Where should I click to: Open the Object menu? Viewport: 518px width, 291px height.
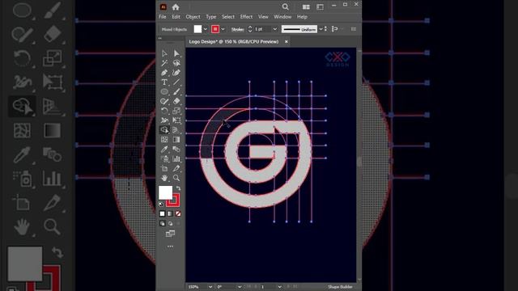(193, 17)
